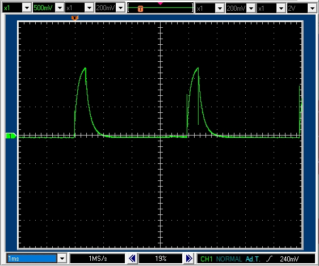This screenshot has width=319, height=266.
Task: Click the Ad.T. trigger setting label
Action: (x=253, y=259)
